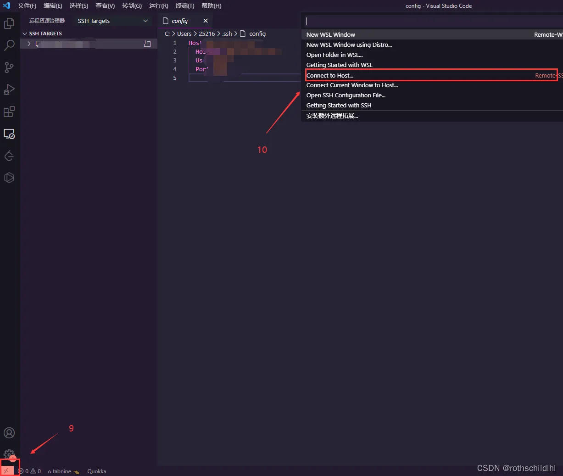The width and height of the screenshot is (563, 476).
Task: Choose Open SSH Configuration File...
Action: 432,95
